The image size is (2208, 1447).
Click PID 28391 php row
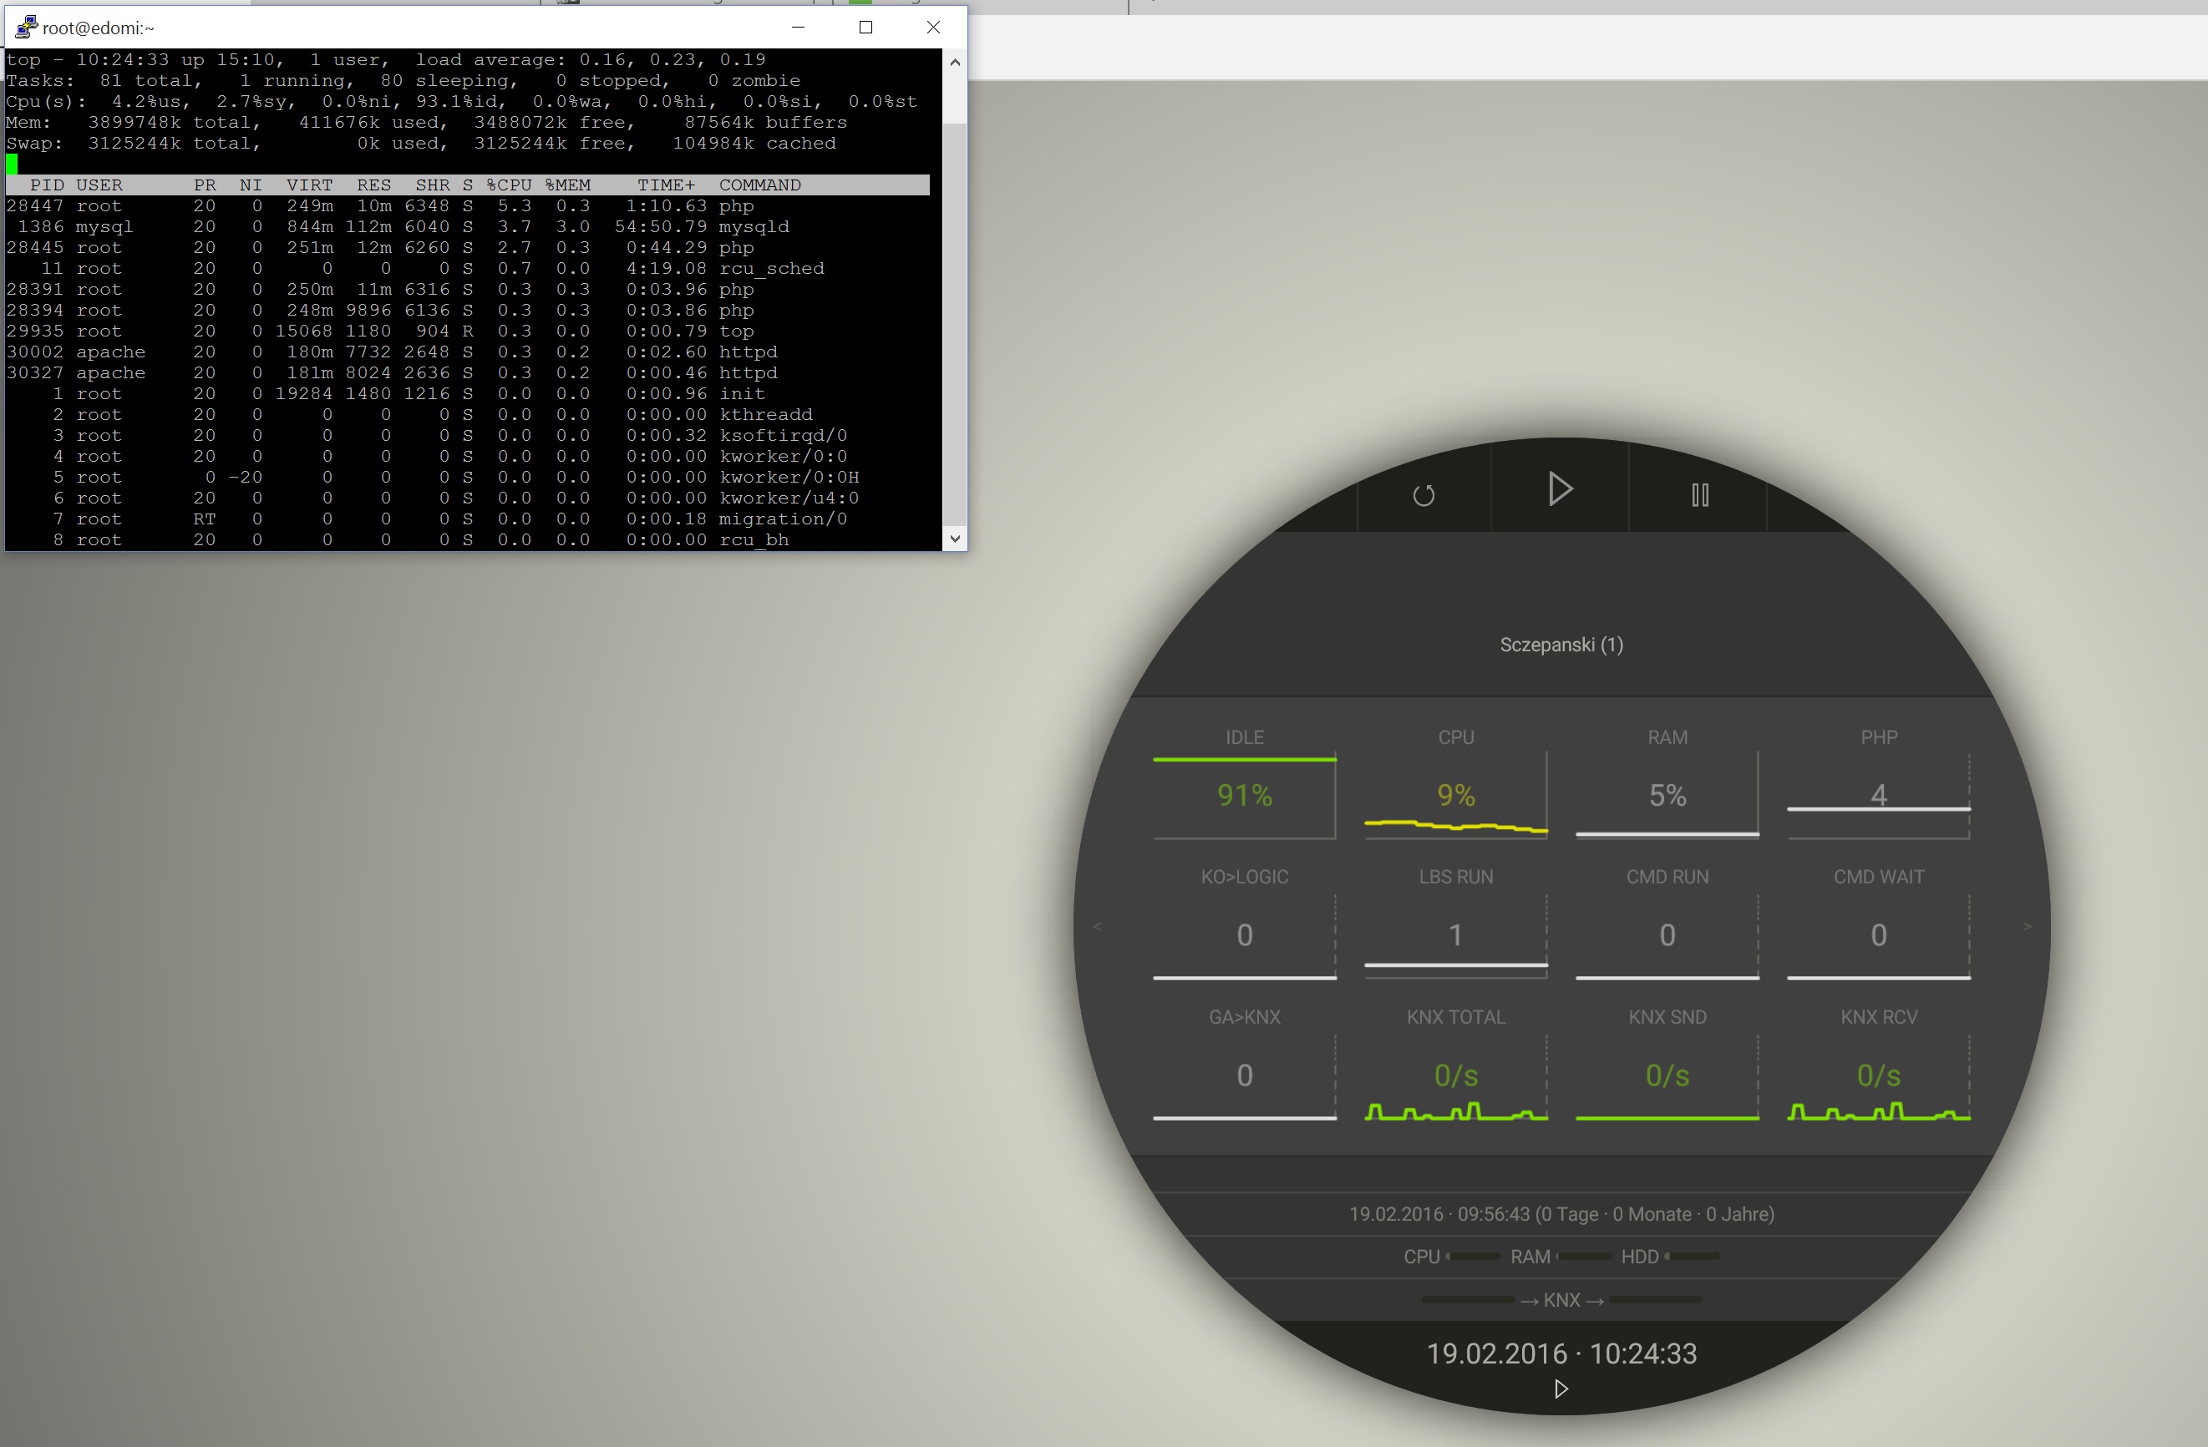pyautogui.click(x=468, y=289)
